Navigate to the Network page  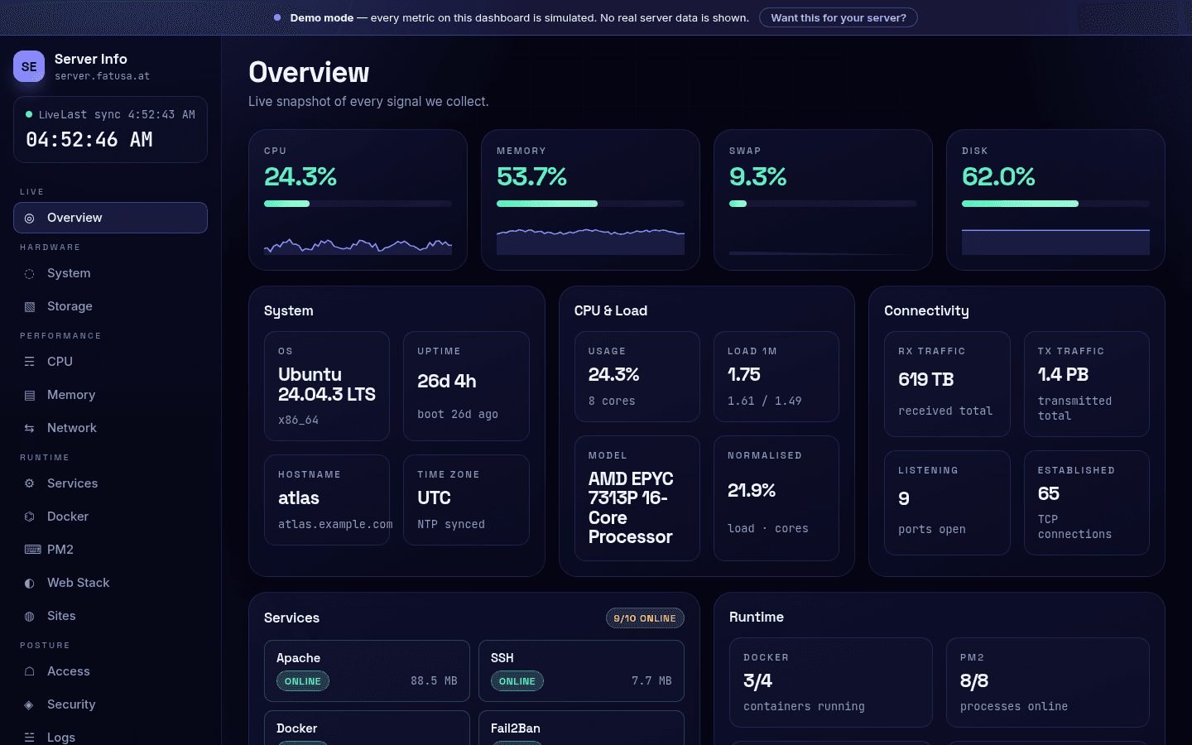[110, 428]
